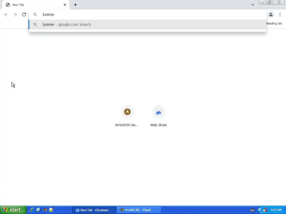Click the 'AVS4YOU be...' label text
286x214 pixels.
127,125
